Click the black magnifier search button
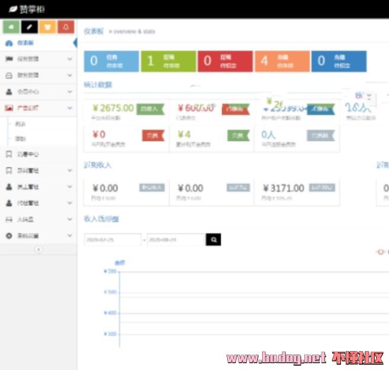 [x=213, y=240]
